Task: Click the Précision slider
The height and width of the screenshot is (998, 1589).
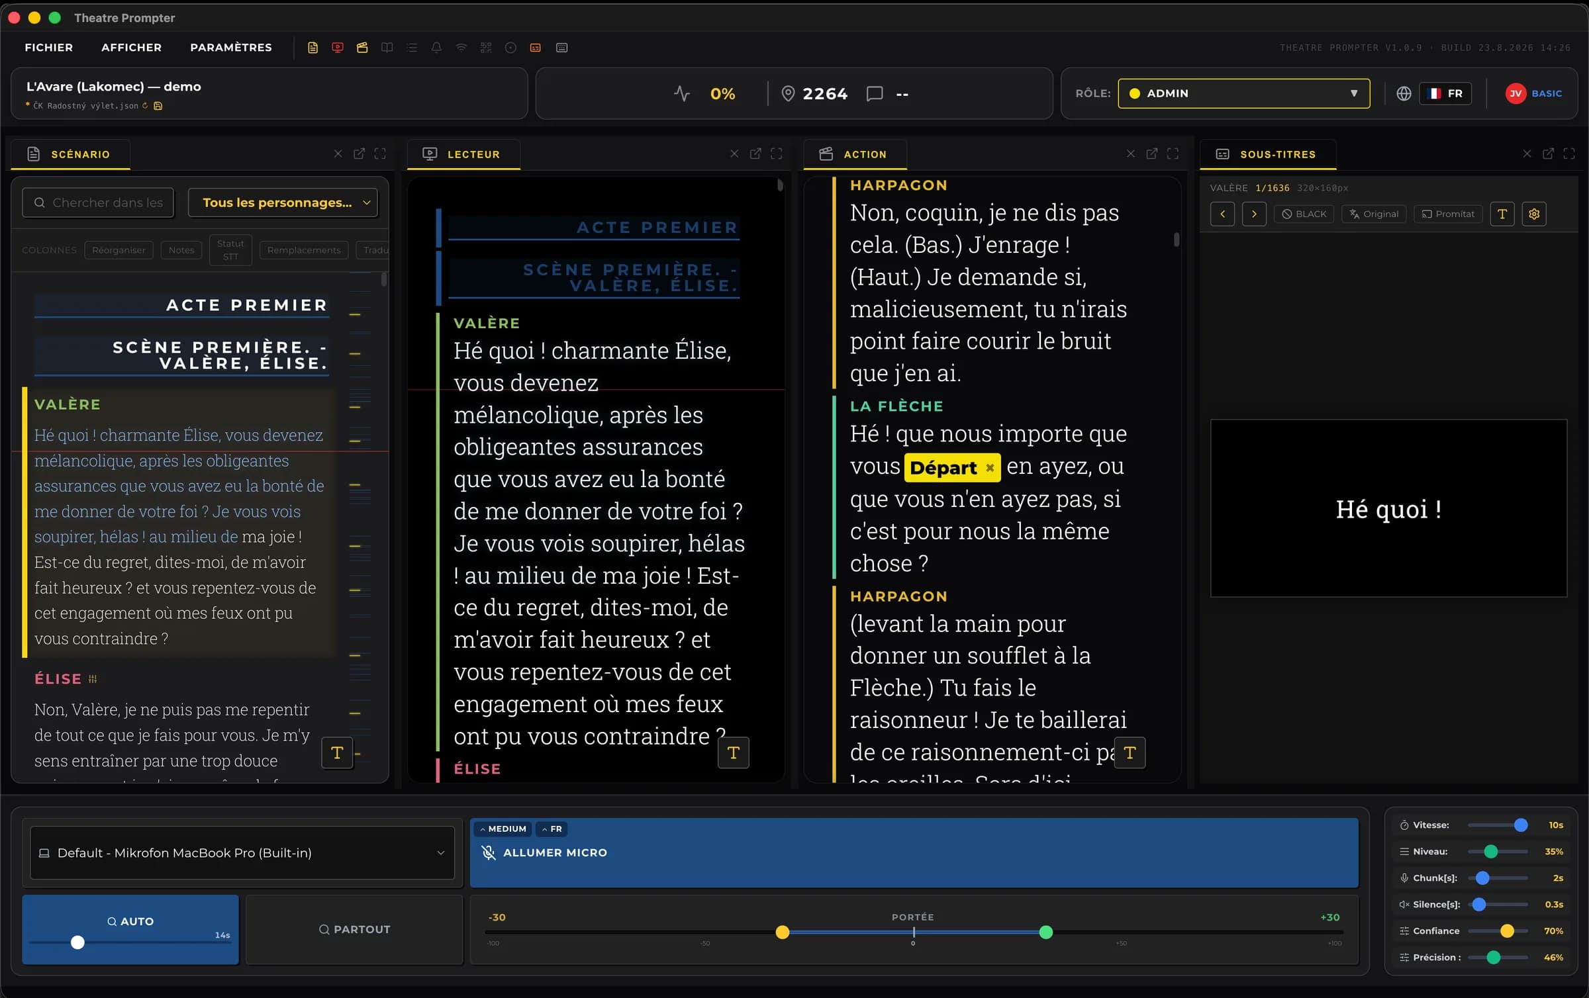Action: tap(1498, 957)
